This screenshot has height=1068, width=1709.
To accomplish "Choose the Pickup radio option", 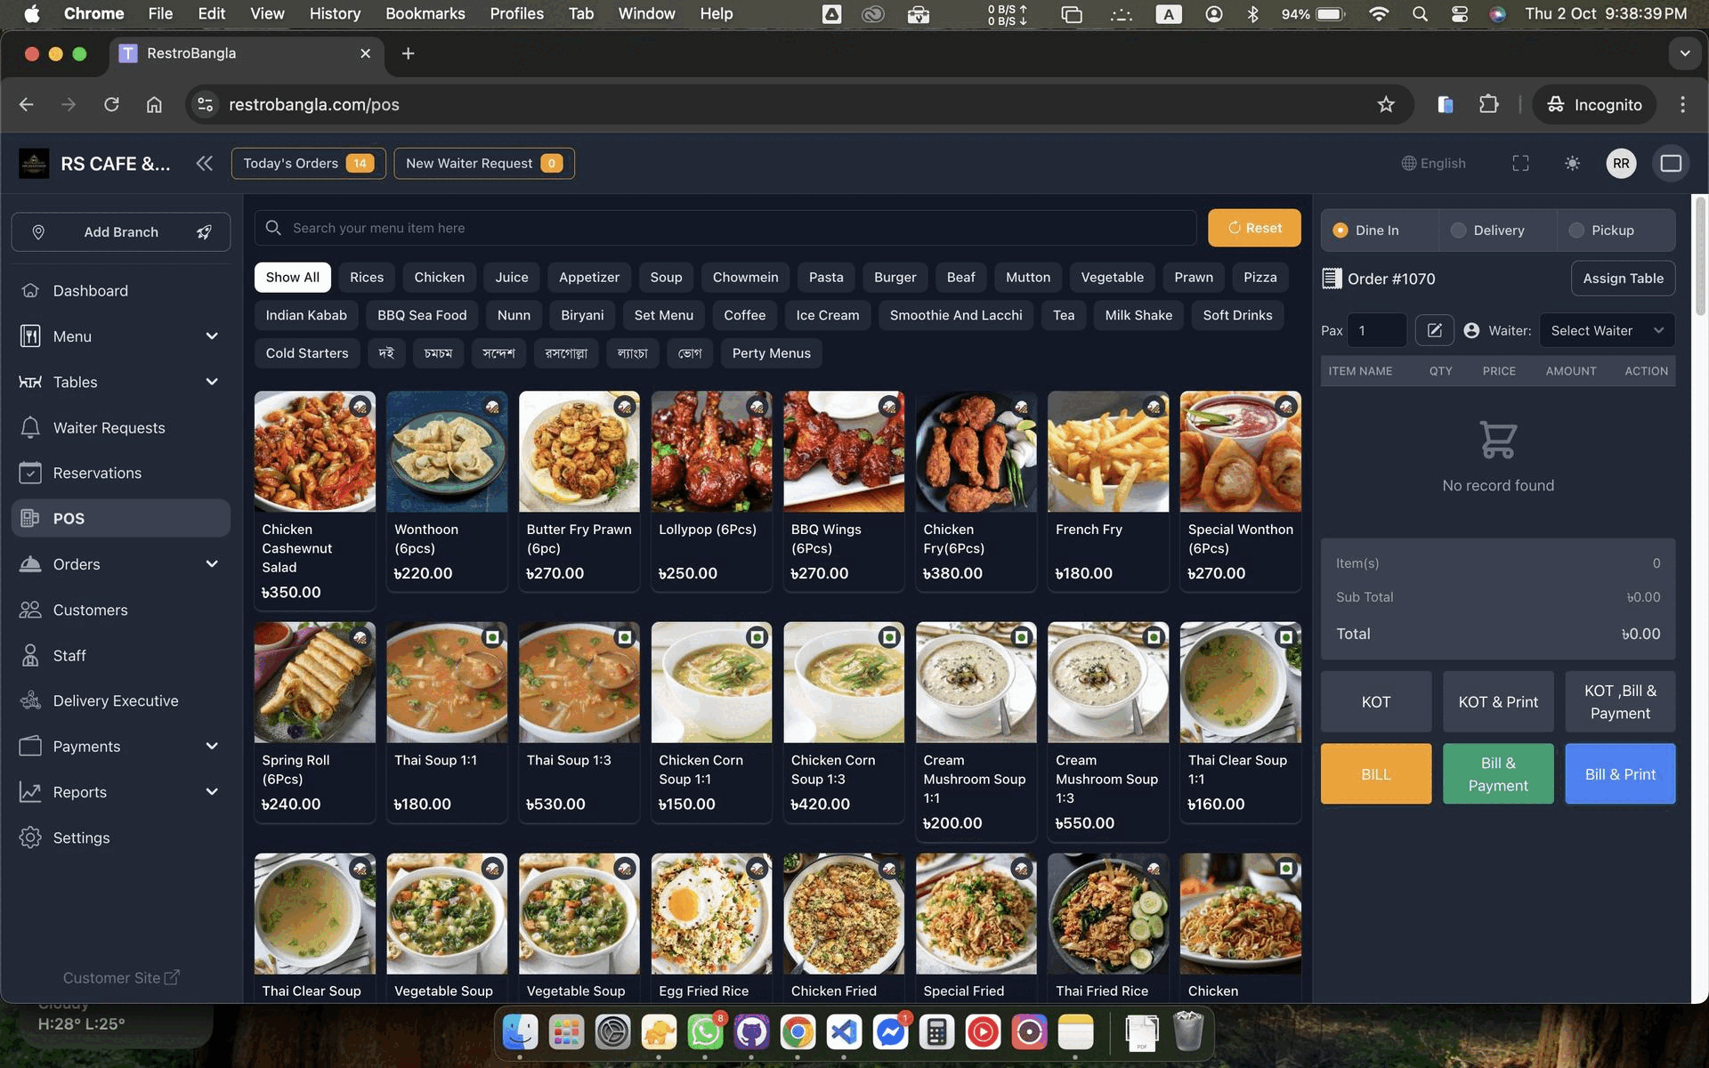I will click(x=1576, y=231).
